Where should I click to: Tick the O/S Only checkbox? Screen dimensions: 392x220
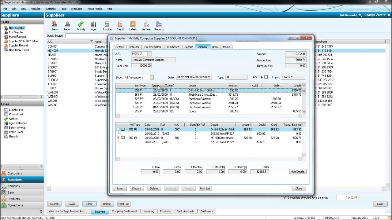[x=266, y=77]
